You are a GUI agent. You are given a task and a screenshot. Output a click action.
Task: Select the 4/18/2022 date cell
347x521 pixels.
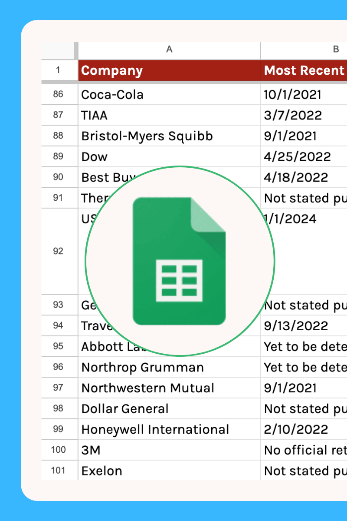pyautogui.click(x=304, y=177)
